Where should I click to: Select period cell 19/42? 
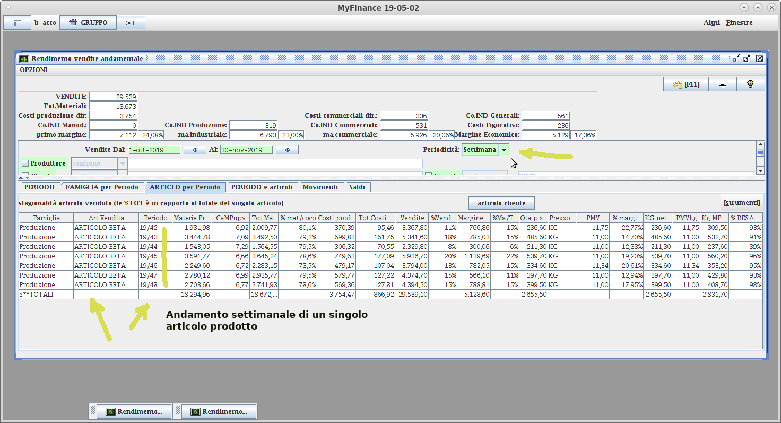click(155, 228)
